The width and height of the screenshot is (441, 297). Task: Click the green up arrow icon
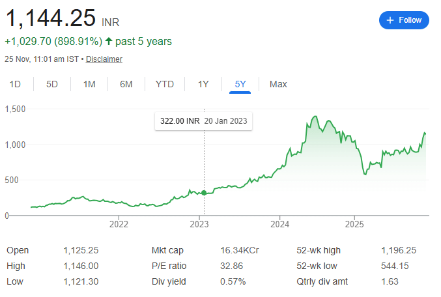(108, 42)
